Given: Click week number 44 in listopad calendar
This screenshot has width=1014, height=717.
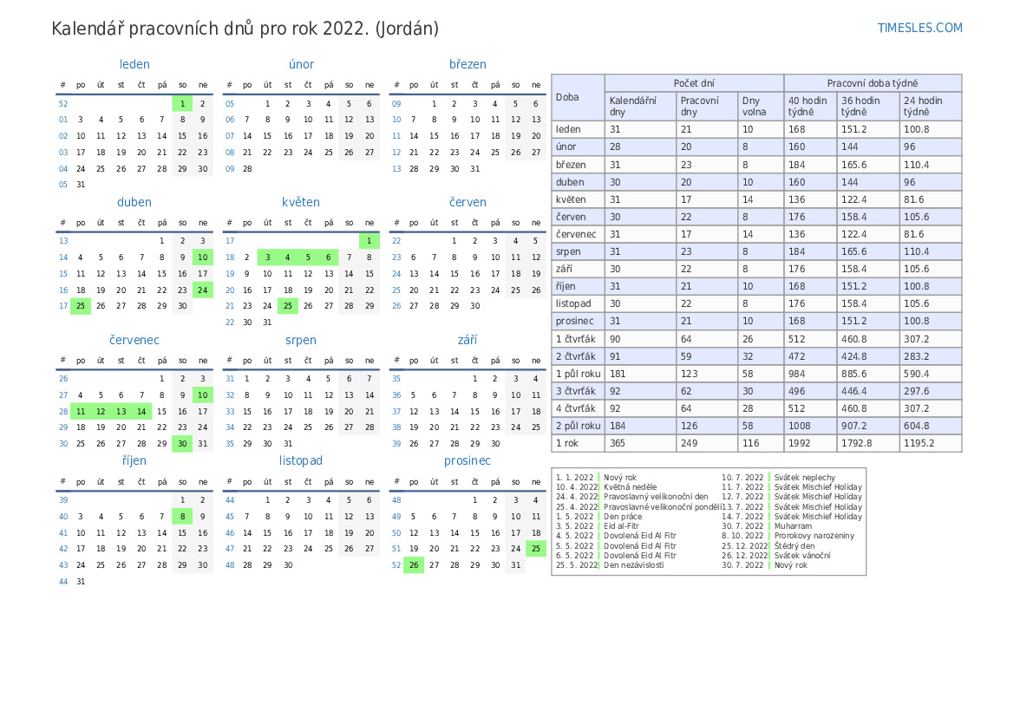Looking at the screenshot, I should click(230, 499).
